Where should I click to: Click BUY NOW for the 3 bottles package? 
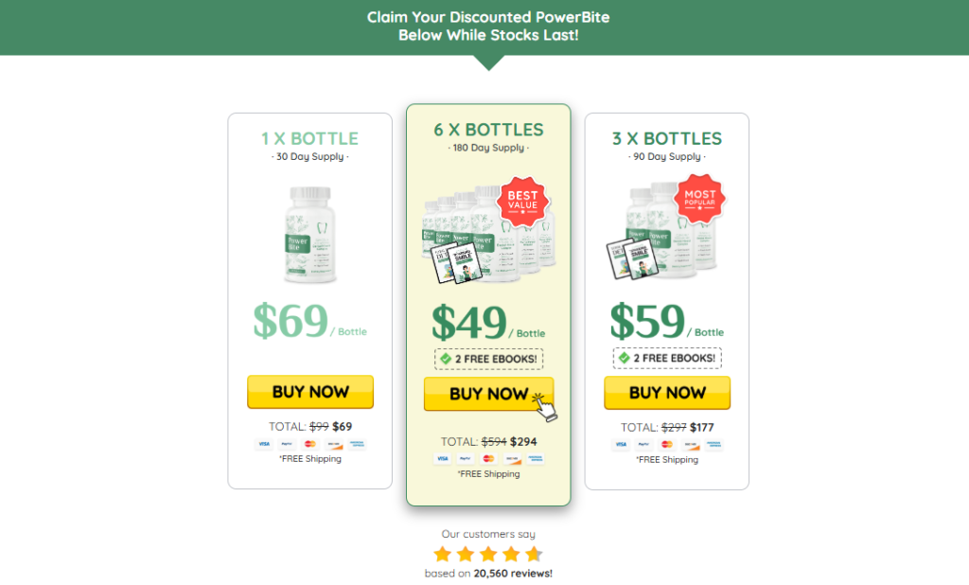(x=667, y=393)
